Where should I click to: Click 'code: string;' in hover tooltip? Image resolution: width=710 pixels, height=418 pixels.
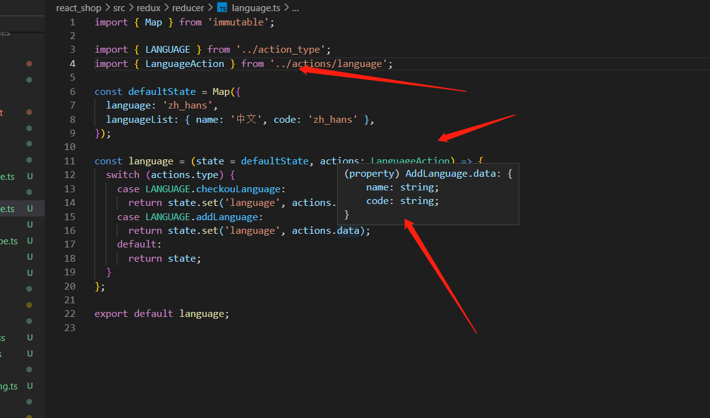(403, 201)
